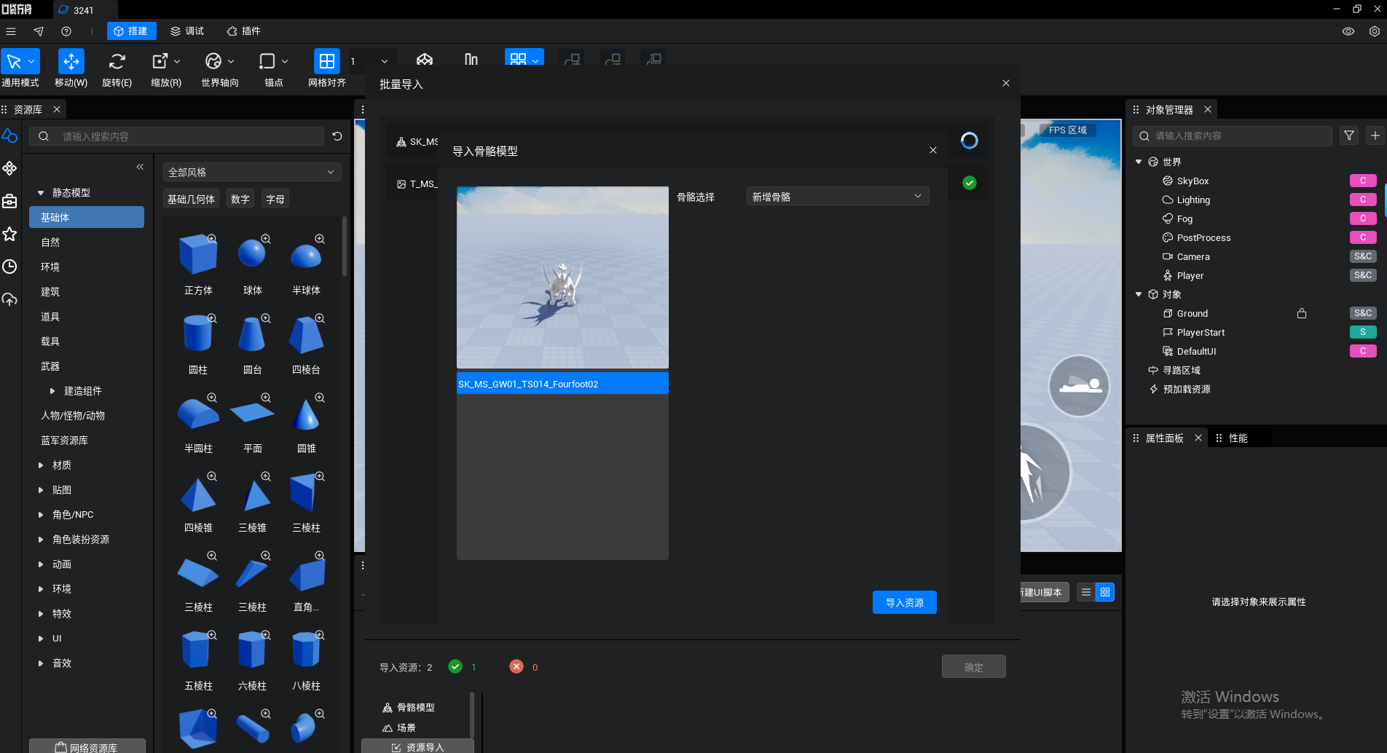
Task: Open the 插件 plugins tab
Action: pos(243,31)
